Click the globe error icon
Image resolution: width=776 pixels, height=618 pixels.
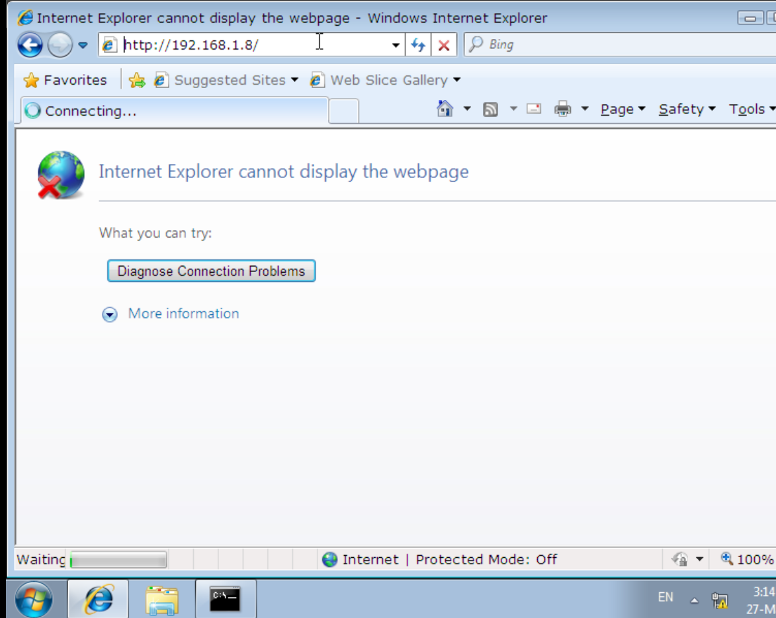61,175
